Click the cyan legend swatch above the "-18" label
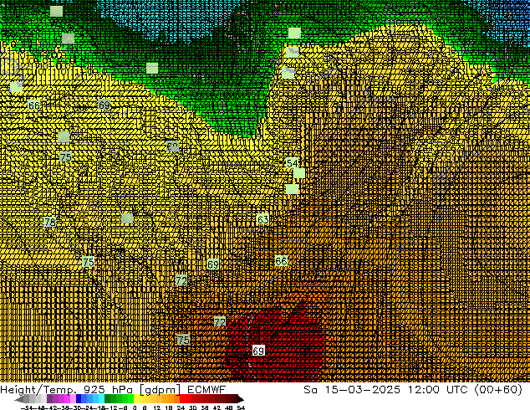The height and width of the screenshot is (410, 530). [x=101, y=399]
